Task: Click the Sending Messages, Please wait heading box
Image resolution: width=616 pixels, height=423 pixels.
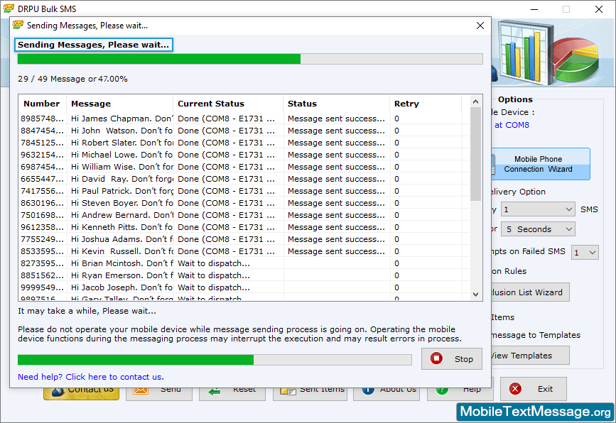Action: [x=94, y=45]
